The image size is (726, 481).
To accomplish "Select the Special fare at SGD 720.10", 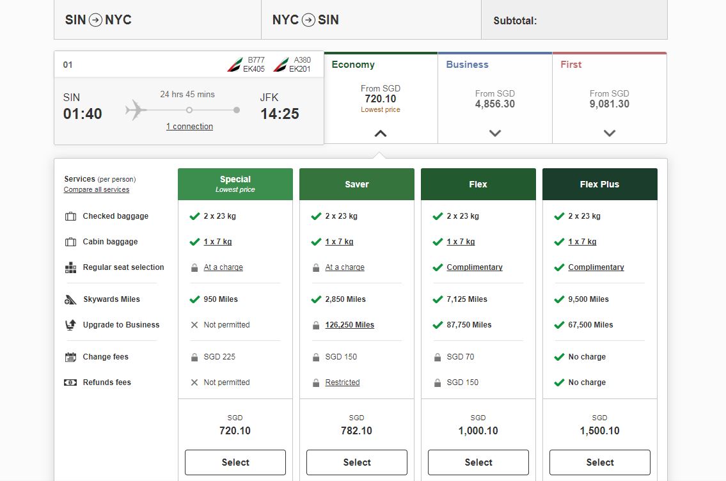I will click(235, 462).
